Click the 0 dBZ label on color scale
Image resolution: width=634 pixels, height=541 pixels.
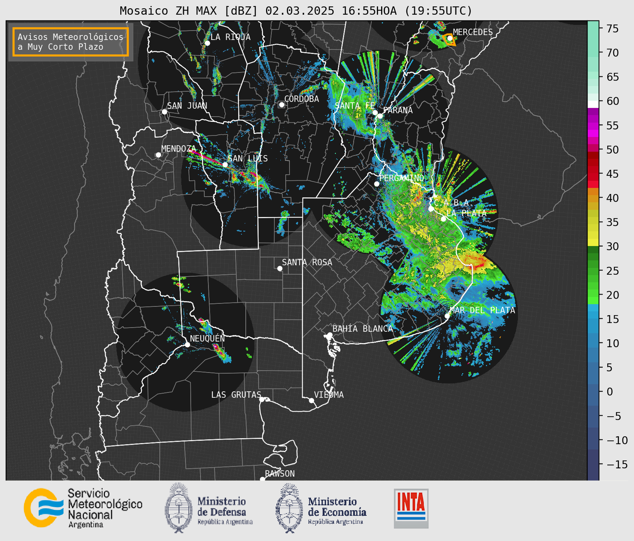[610, 392]
